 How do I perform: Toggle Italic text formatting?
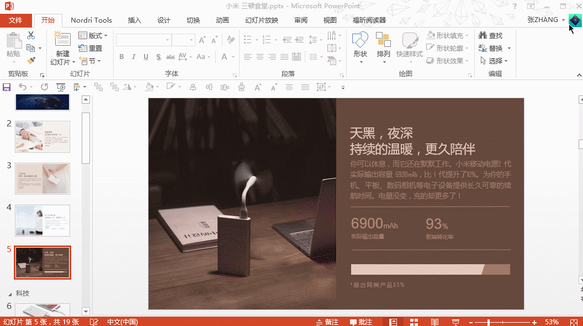pyautogui.click(x=134, y=57)
